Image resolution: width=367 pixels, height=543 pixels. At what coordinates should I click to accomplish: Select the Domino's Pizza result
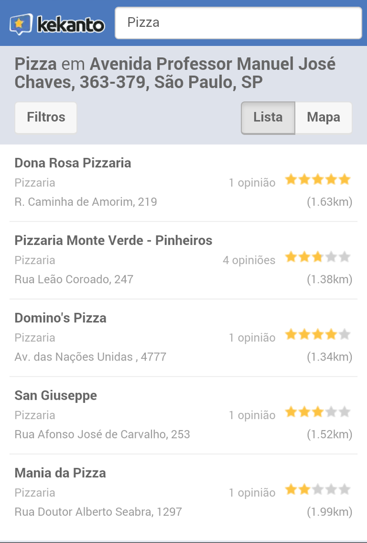[x=60, y=318]
